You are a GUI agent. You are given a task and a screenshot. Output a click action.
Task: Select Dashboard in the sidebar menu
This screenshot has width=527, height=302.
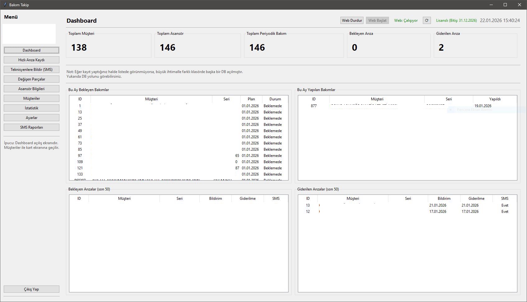[x=31, y=50]
